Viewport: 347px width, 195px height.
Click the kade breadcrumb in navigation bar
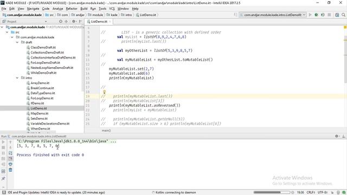point(112,15)
